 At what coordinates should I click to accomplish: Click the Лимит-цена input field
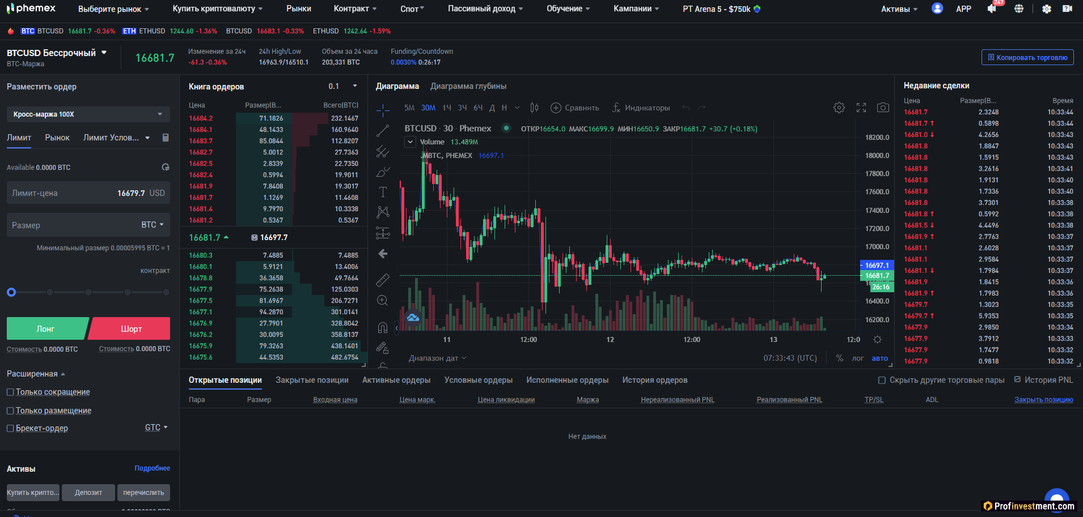tap(88, 193)
